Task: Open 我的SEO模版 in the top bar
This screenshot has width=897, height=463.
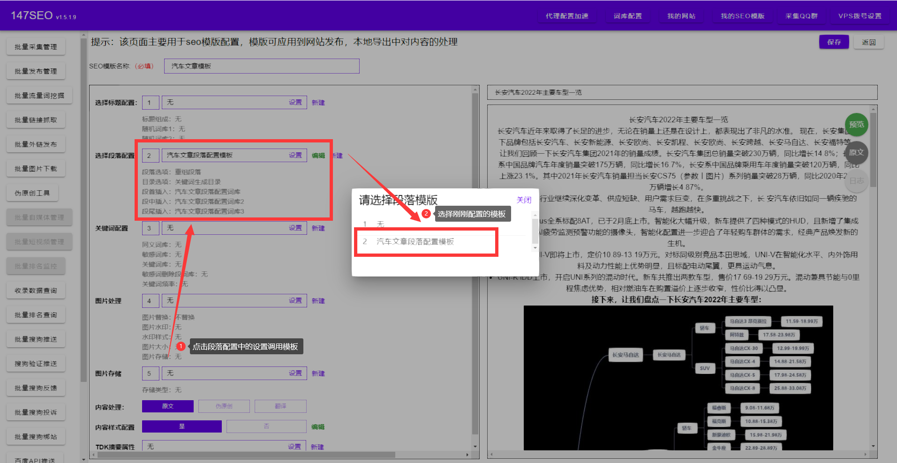Action: [742, 16]
